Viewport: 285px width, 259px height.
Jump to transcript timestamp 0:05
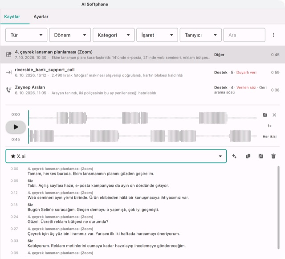pyautogui.click(x=14, y=181)
